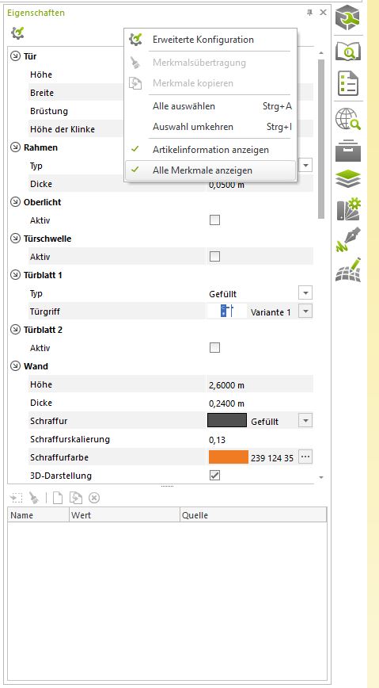Enable the Türschwelle Aktiv checkbox
The image size is (379, 688).
click(x=214, y=257)
